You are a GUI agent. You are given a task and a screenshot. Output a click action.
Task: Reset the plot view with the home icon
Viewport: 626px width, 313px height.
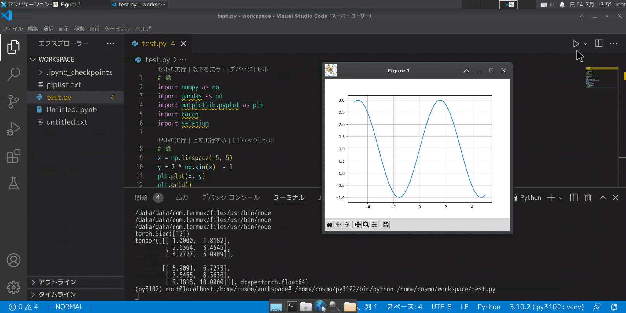(329, 224)
